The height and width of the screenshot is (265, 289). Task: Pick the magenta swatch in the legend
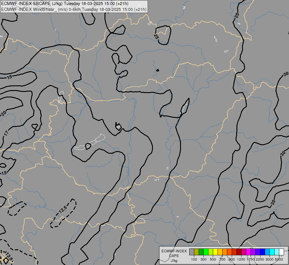click(249, 252)
